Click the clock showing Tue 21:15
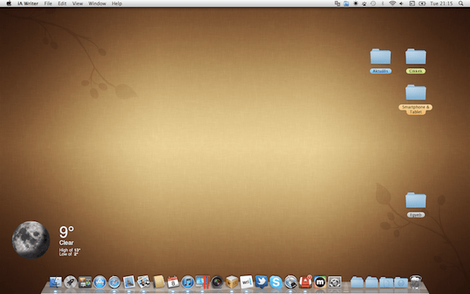Screen dimensions: 470x294 coord(441,4)
